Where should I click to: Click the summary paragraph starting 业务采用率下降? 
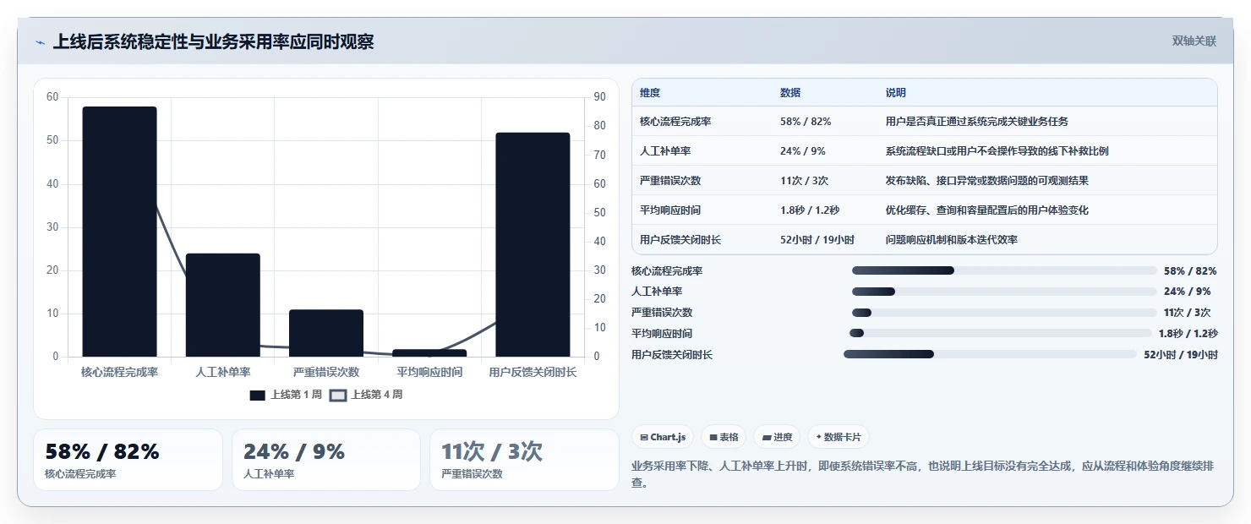(x=923, y=474)
